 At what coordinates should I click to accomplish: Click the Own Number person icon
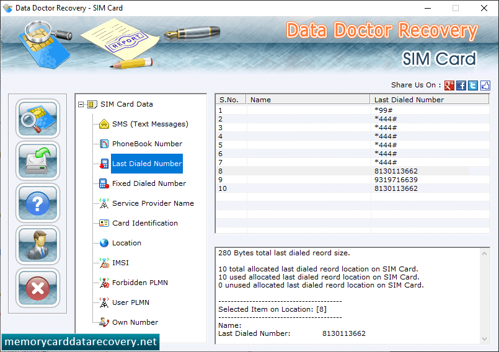click(104, 322)
